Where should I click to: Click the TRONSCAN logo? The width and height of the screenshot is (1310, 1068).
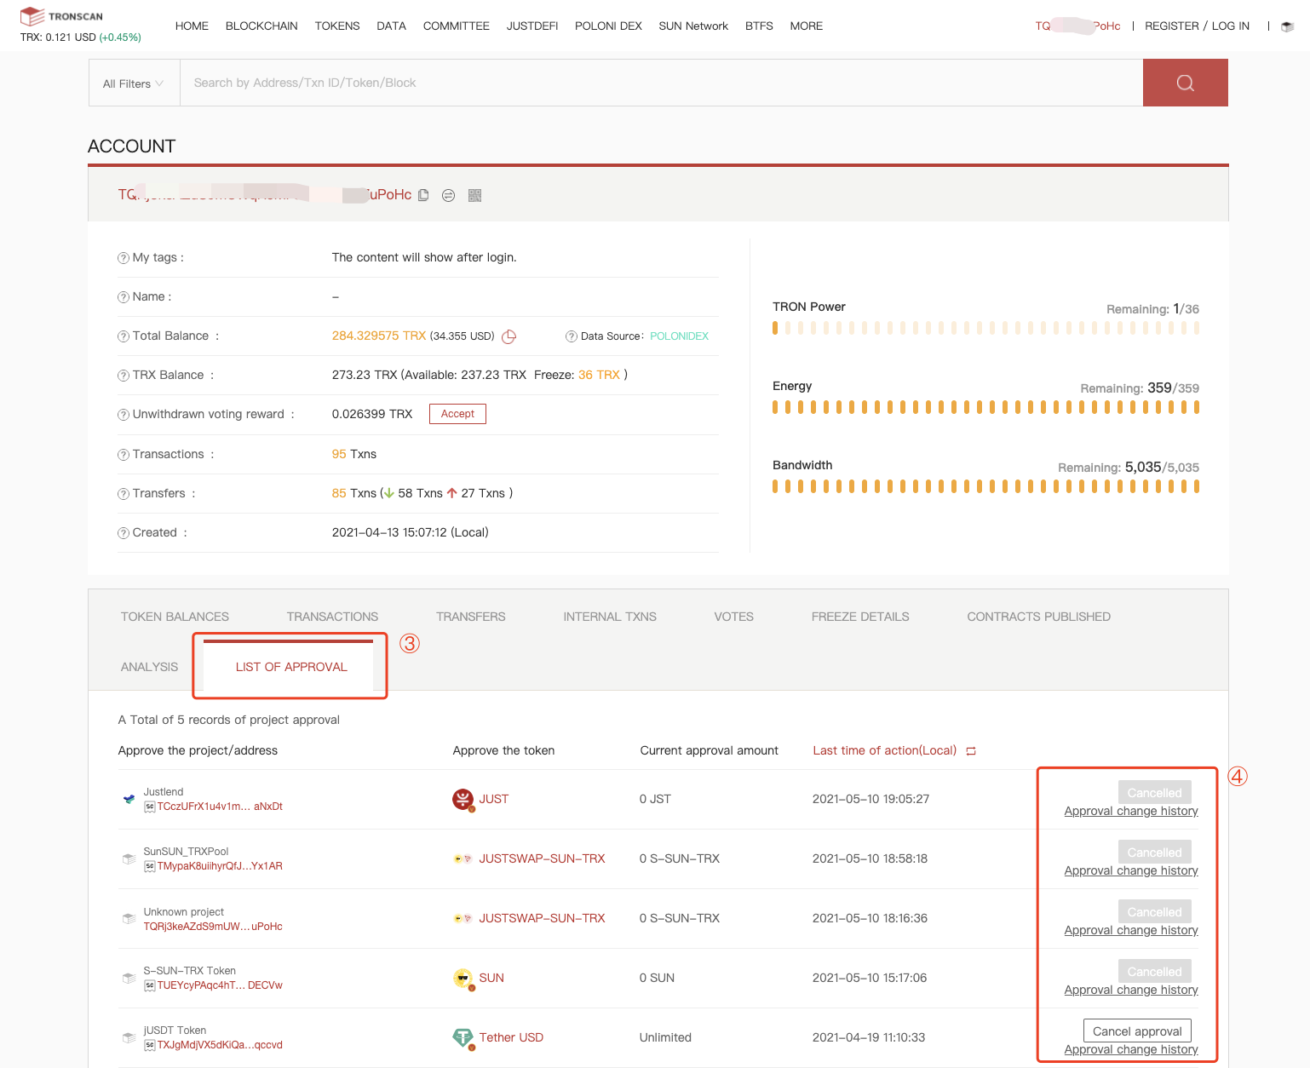coord(61,16)
